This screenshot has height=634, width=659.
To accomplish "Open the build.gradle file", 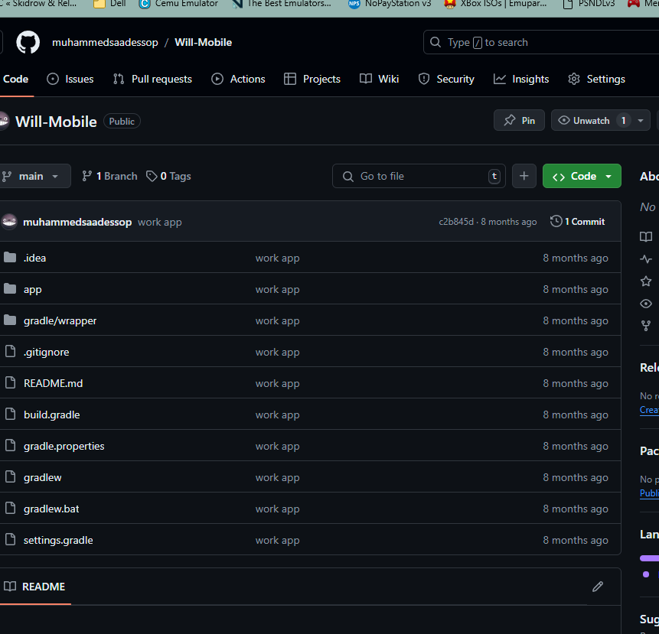I will click(x=51, y=415).
